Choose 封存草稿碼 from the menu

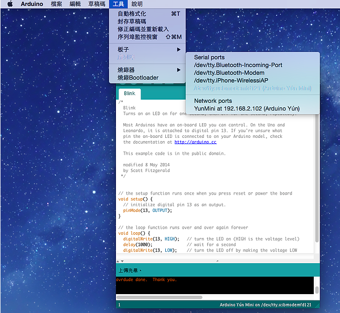147,21
